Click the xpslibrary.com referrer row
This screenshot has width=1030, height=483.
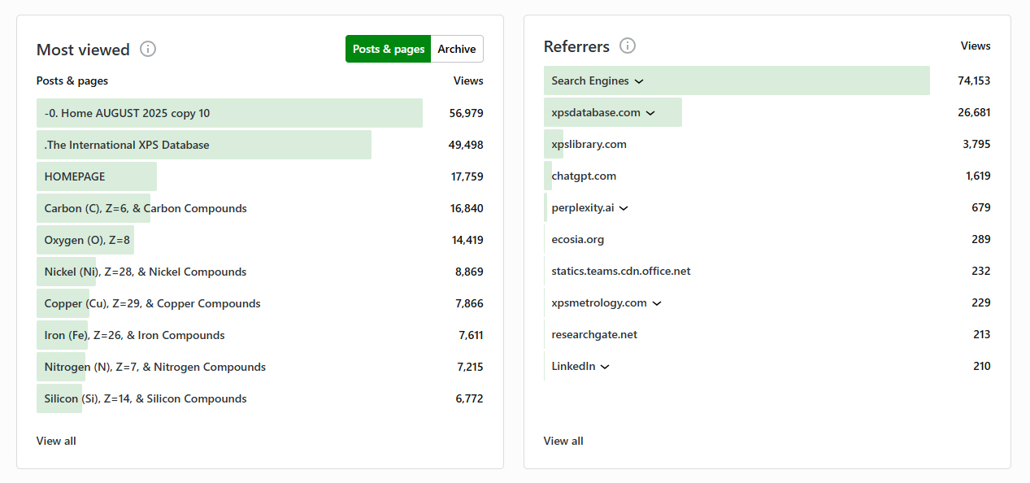pos(589,144)
